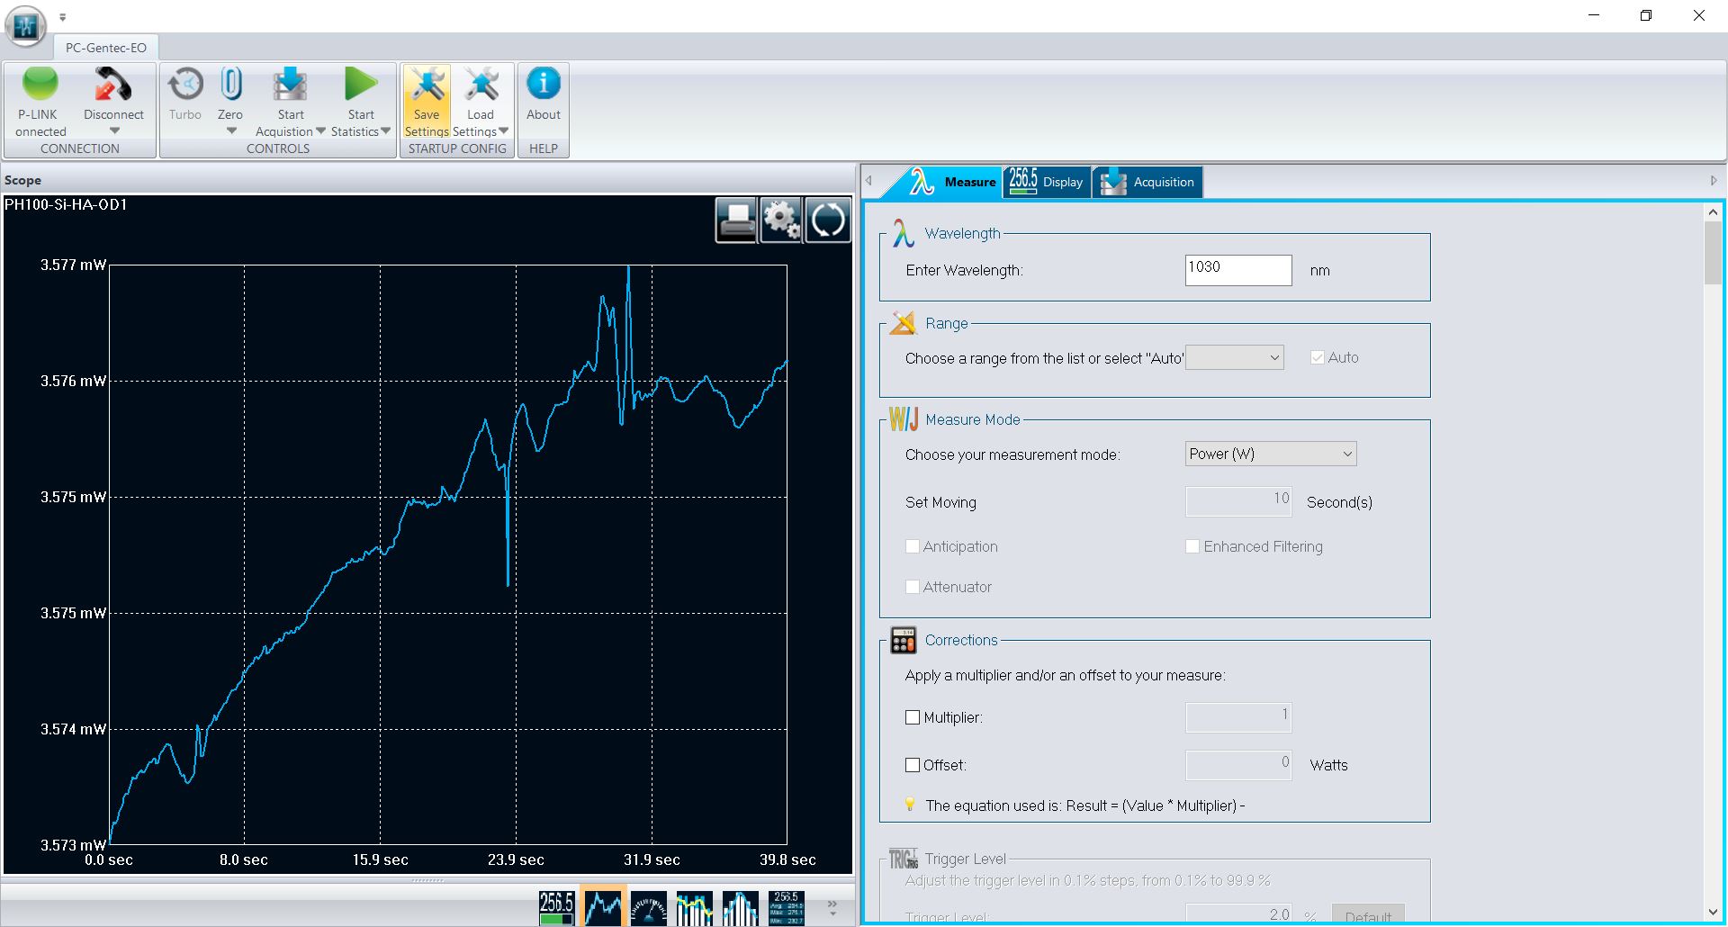Switch to the Display tab
Screen dimensions: 1728x927
click(1047, 182)
